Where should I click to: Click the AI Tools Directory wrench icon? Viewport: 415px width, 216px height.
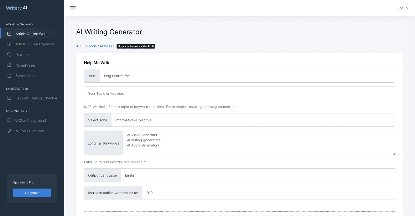[x=9, y=131]
